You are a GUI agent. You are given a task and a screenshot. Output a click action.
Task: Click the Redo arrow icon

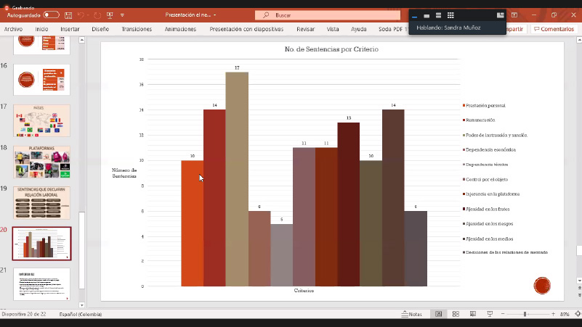97,15
